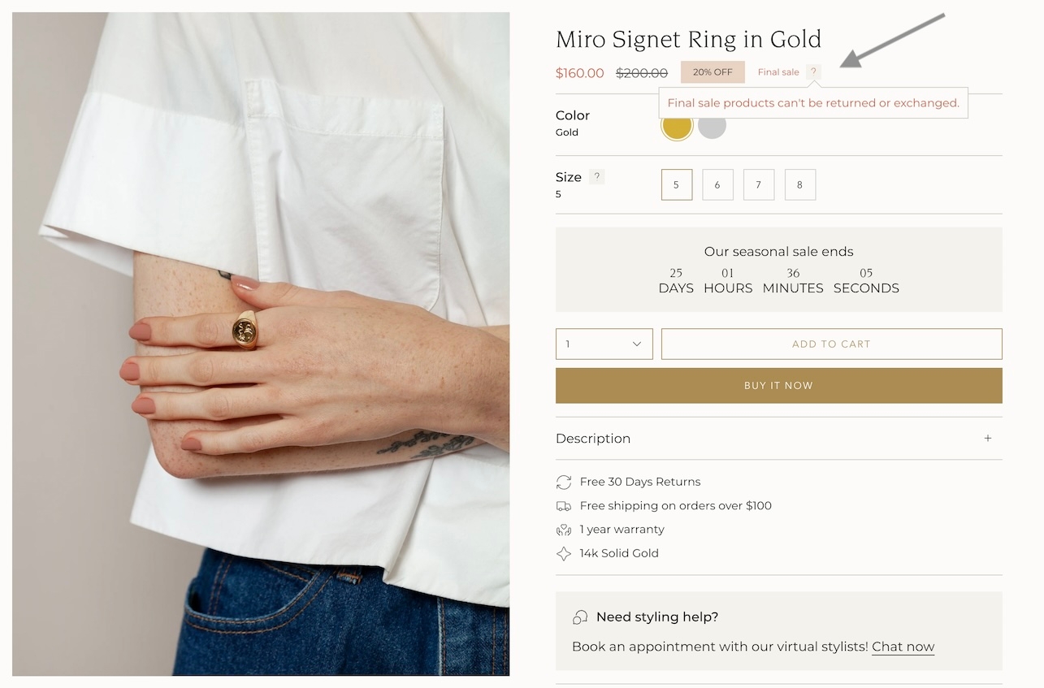1044x688 pixels.
Task: Click the Free 30 Days Returns icon
Action: [x=564, y=482]
